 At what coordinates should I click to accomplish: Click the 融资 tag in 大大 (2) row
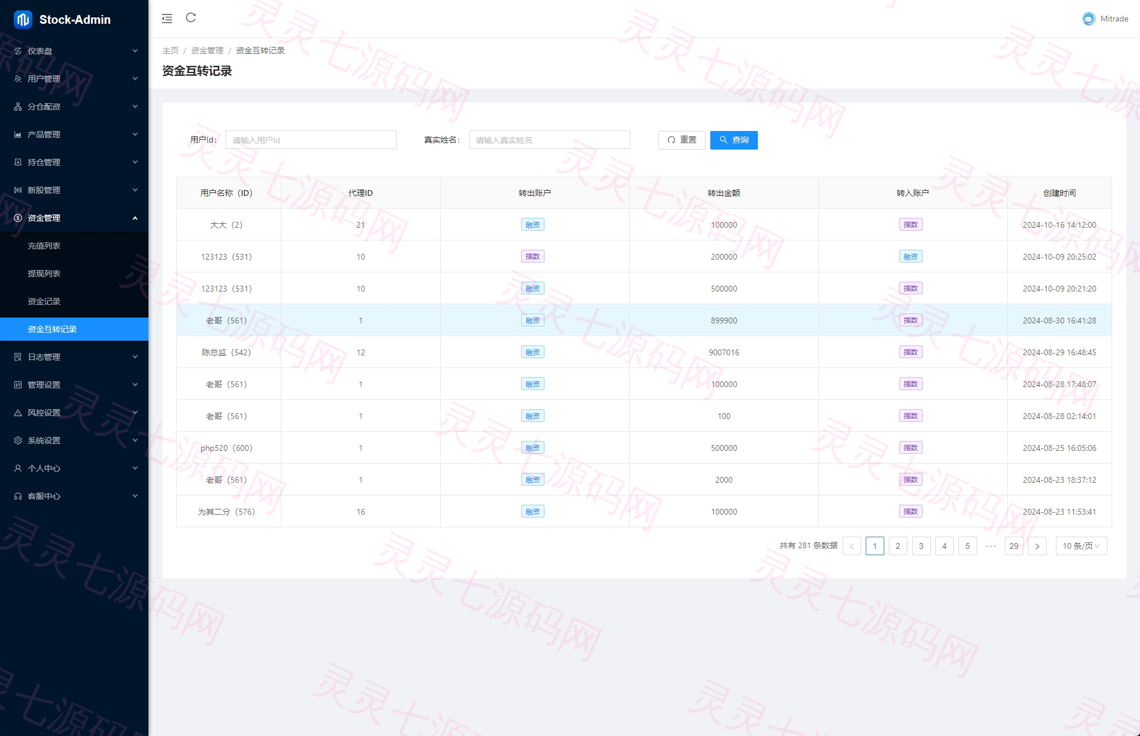click(x=533, y=225)
